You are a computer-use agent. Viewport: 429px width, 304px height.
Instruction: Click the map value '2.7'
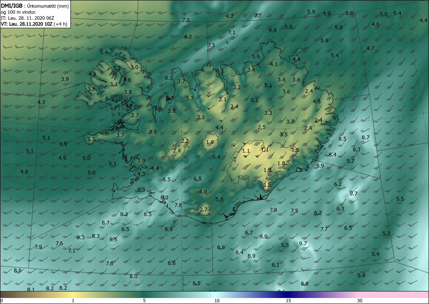pos(203,210)
